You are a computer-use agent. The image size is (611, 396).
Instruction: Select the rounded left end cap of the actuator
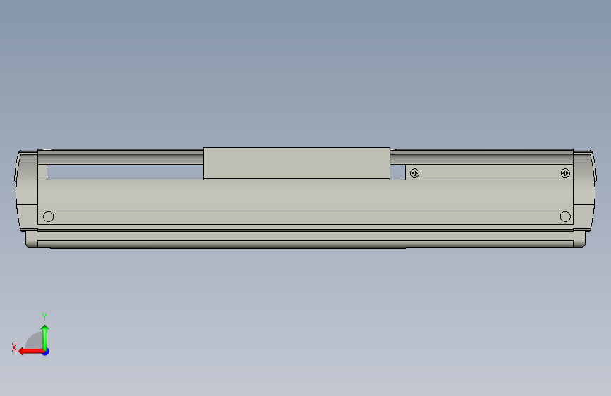pyautogui.click(x=27, y=191)
